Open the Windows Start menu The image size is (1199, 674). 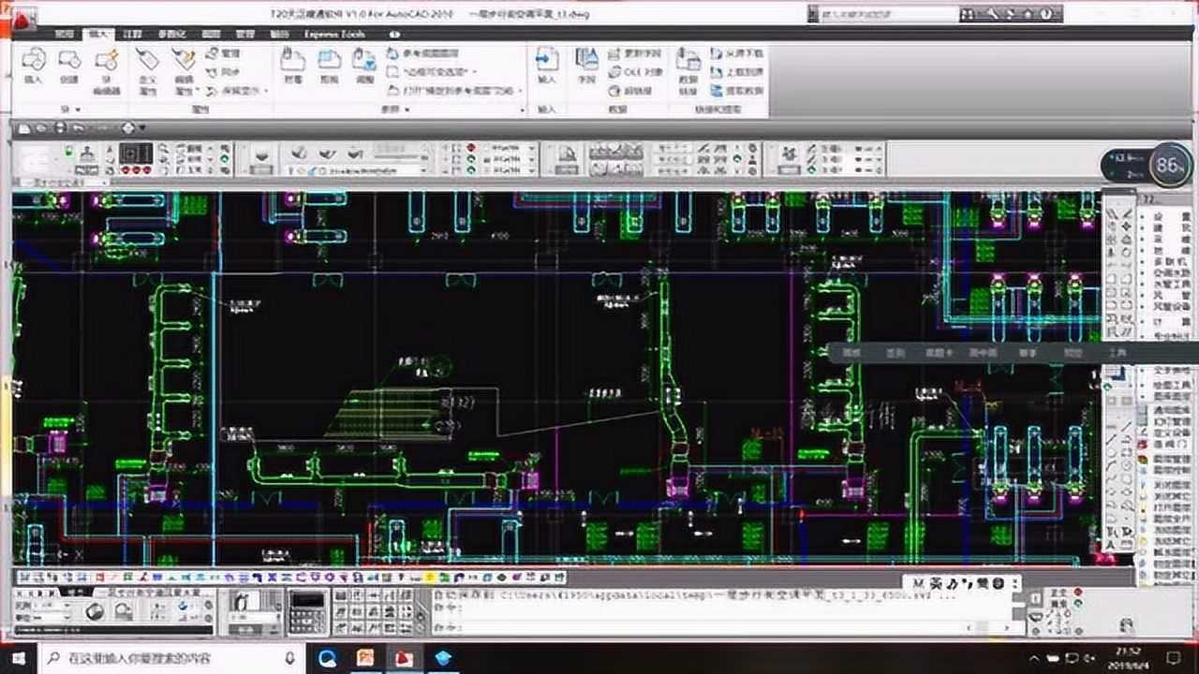click(18, 658)
